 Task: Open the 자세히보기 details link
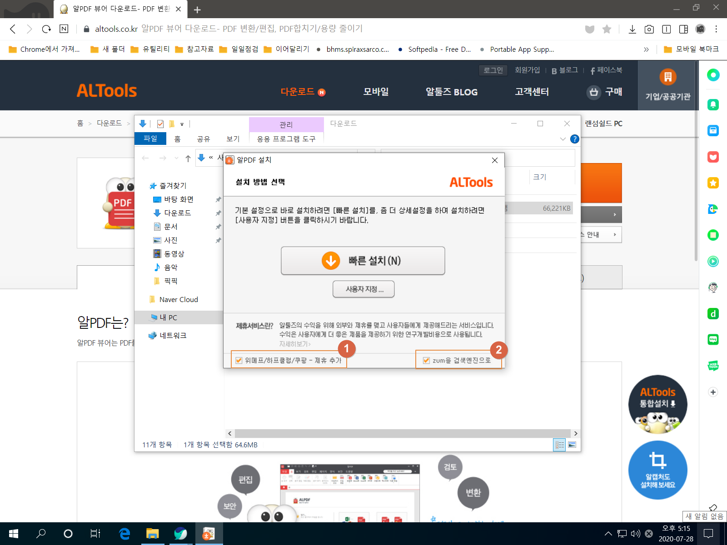295,344
